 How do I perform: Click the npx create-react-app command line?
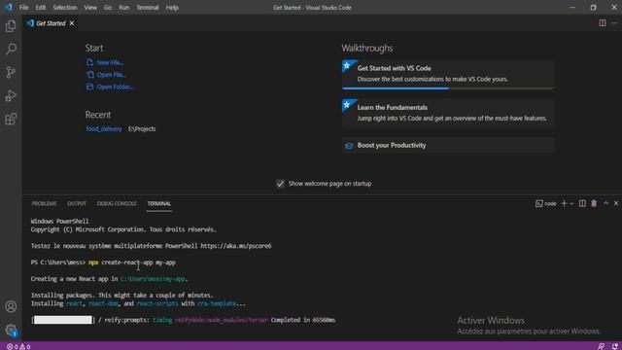132,262
